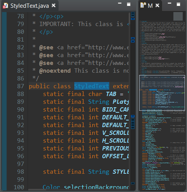Image resolution: width=187 pixels, height=192 pixels.
Task: Click 'IMPORTANT:' text on line 79
Action: [x=56, y=24]
